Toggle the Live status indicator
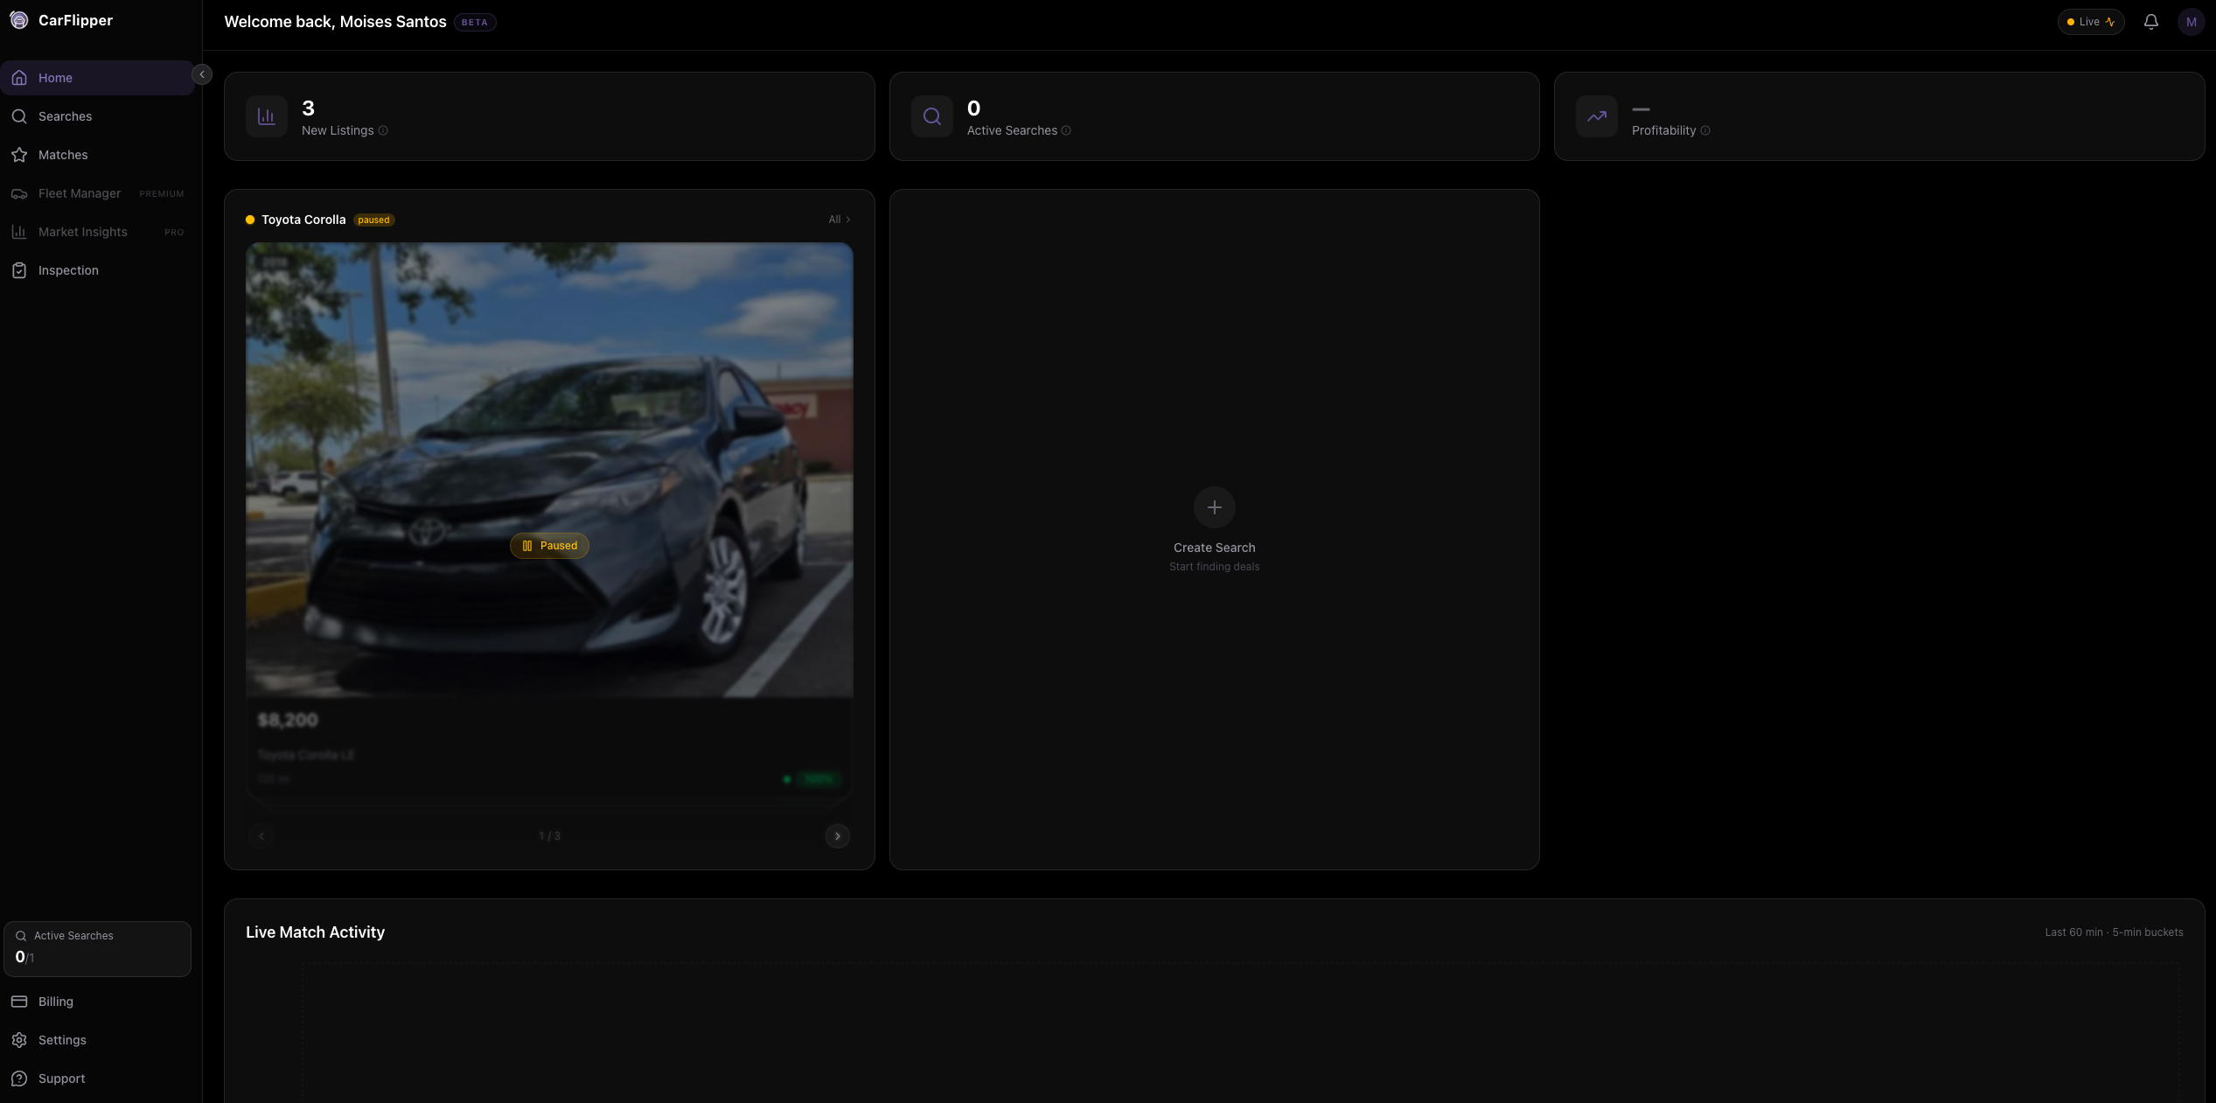The height and width of the screenshot is (1103, 2216). [2089, 22]
